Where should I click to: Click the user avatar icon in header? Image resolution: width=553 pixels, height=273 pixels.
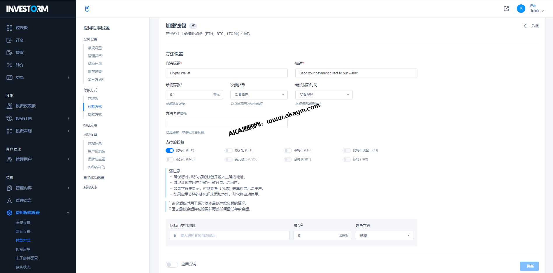[521, 9]
